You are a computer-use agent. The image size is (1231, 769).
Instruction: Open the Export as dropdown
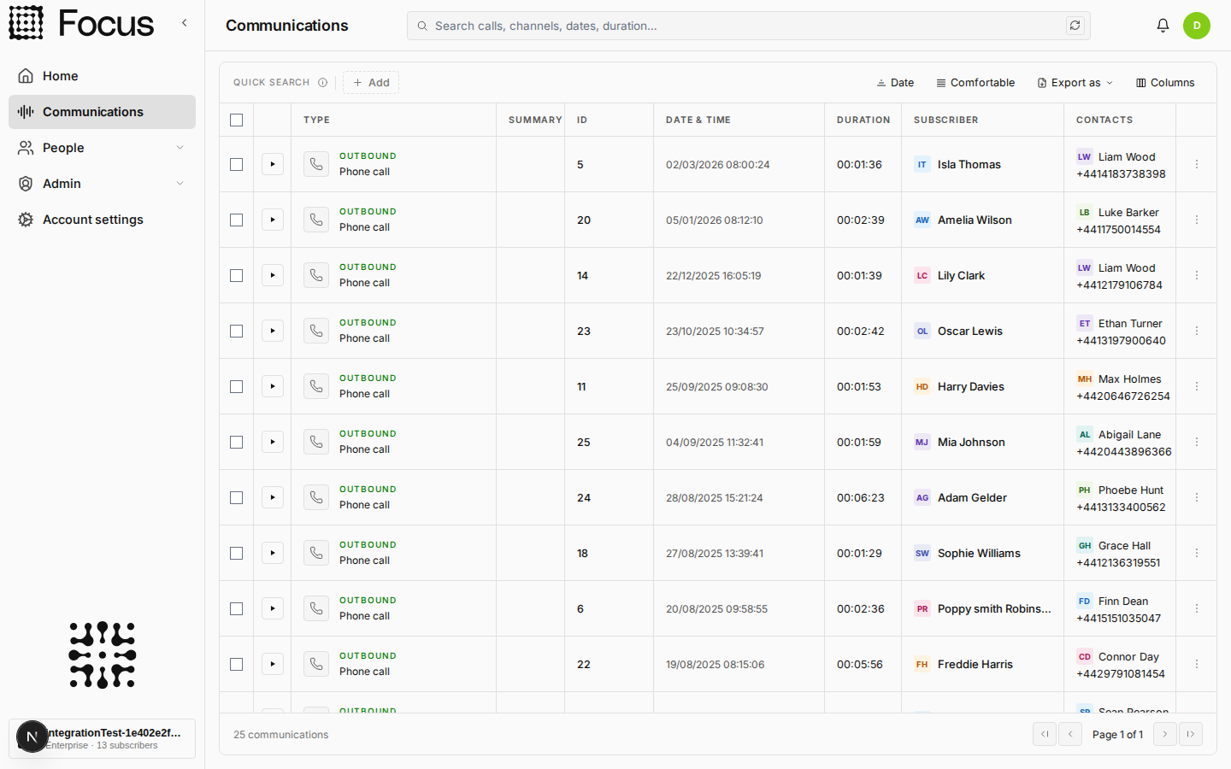pos(1075,83)
